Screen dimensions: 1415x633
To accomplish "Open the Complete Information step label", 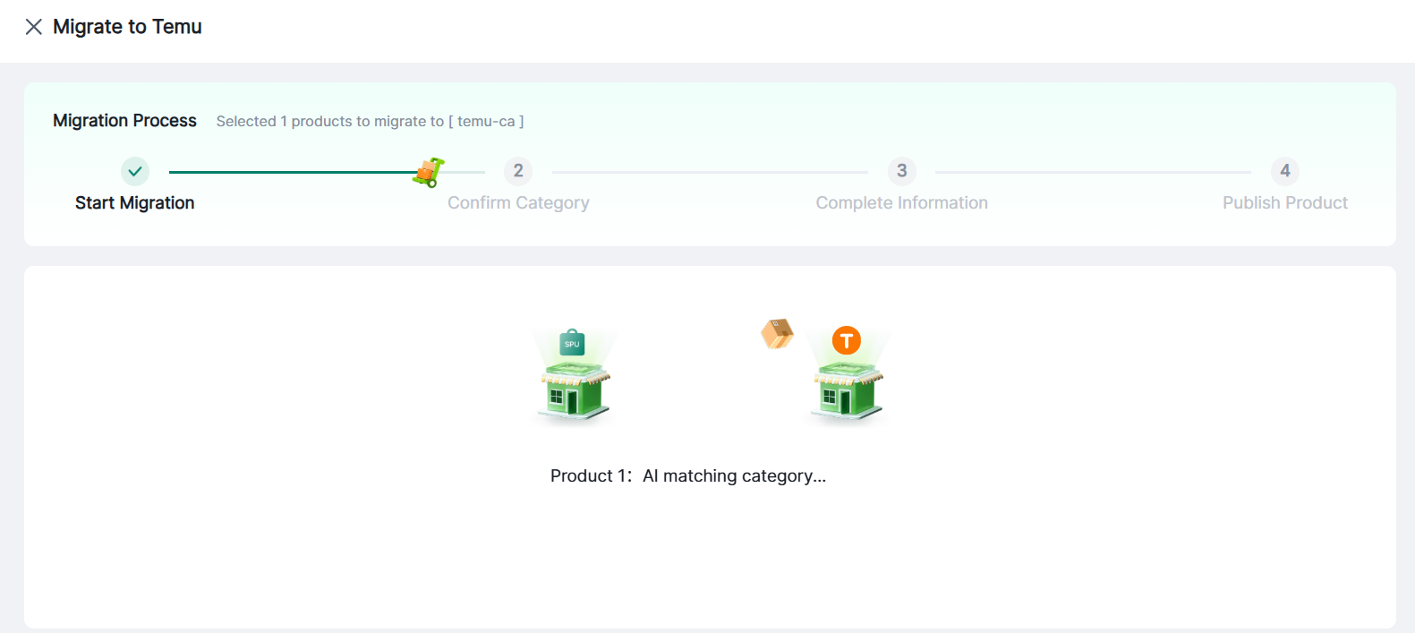I will (901, 203).
